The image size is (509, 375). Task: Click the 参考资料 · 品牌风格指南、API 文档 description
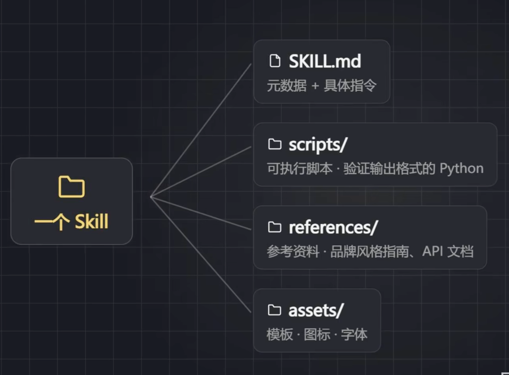pyautogui.click(x=370, y=251)
